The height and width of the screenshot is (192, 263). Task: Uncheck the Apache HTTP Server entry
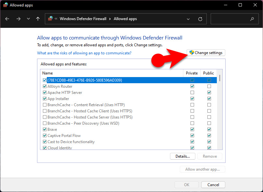(45, 92)
